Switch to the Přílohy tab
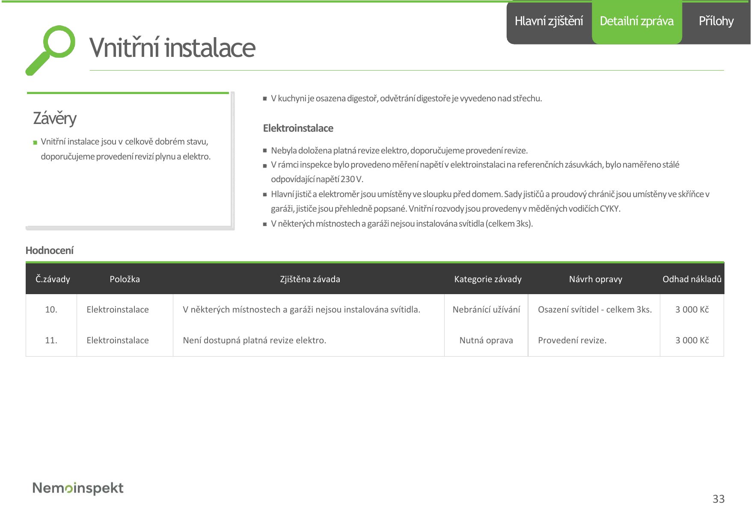This screenshot has width=751, height=531. (716, 21)
